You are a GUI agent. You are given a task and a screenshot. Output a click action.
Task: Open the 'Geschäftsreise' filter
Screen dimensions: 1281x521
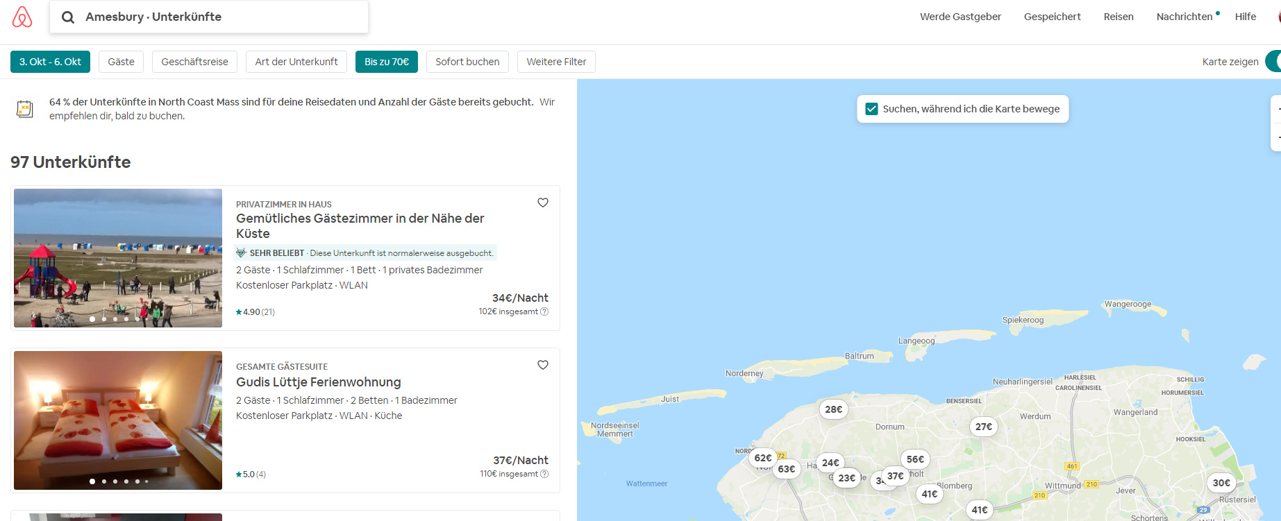click(195, 62)
